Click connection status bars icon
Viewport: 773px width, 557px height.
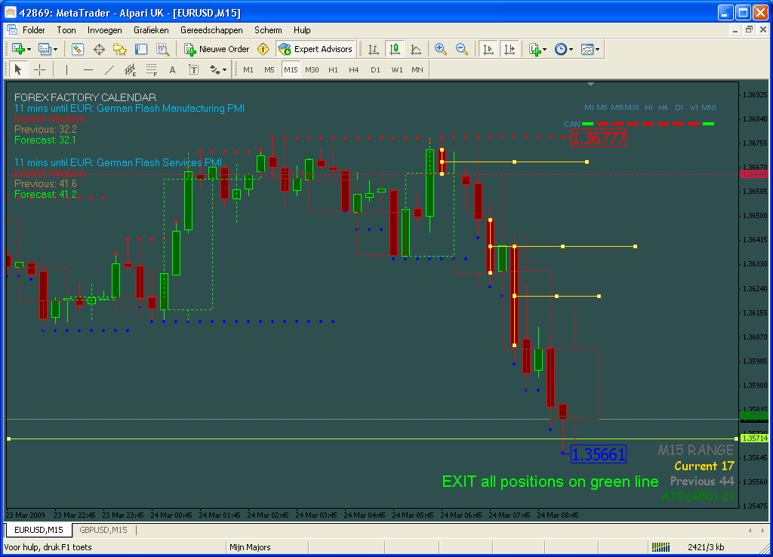coord(661,546)
